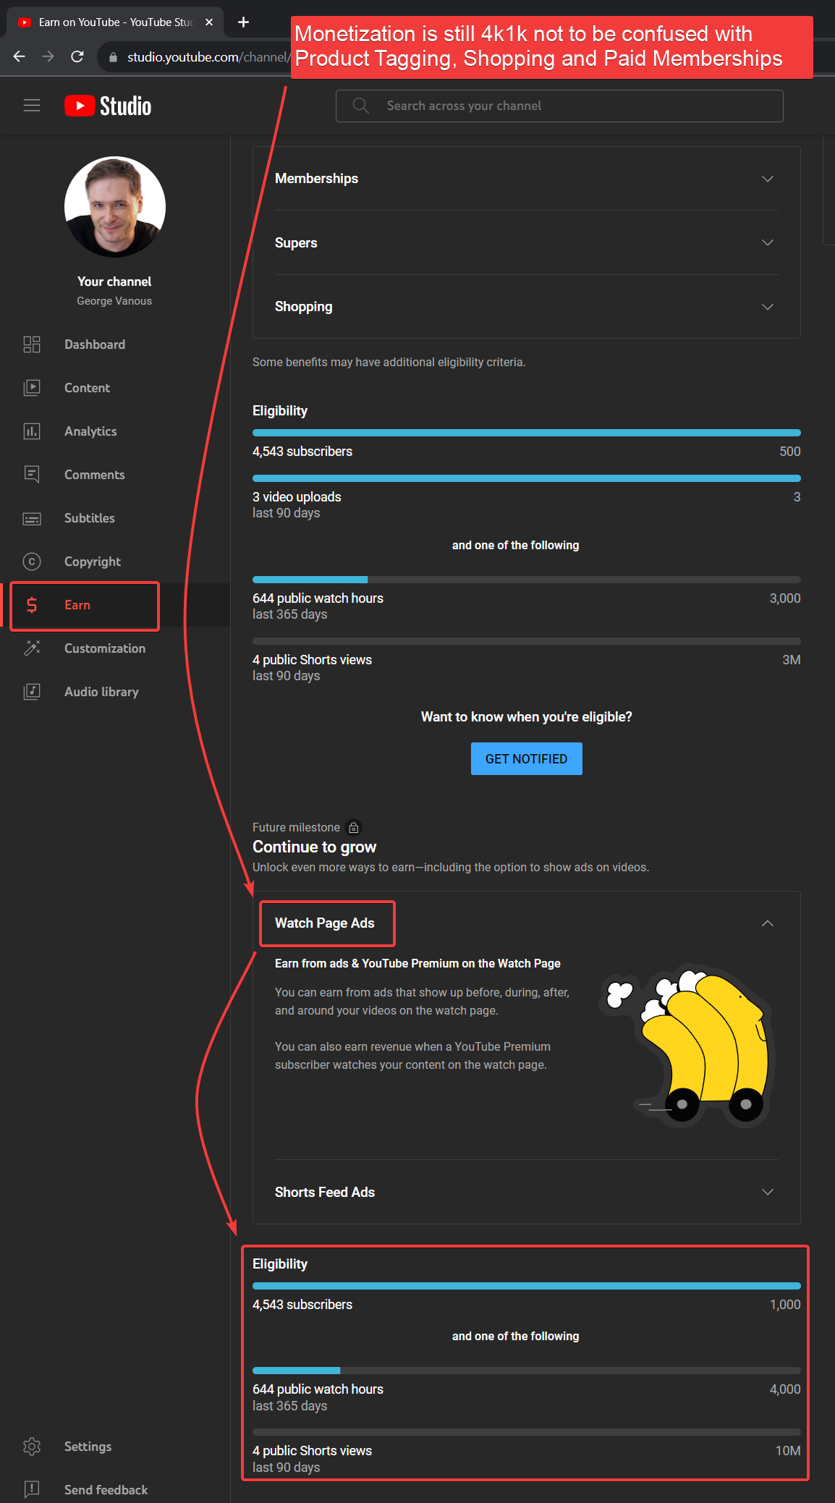Click the '3 video uploads' label
This screenshot has width=835, height=1503.
click(x=297, y=497)
